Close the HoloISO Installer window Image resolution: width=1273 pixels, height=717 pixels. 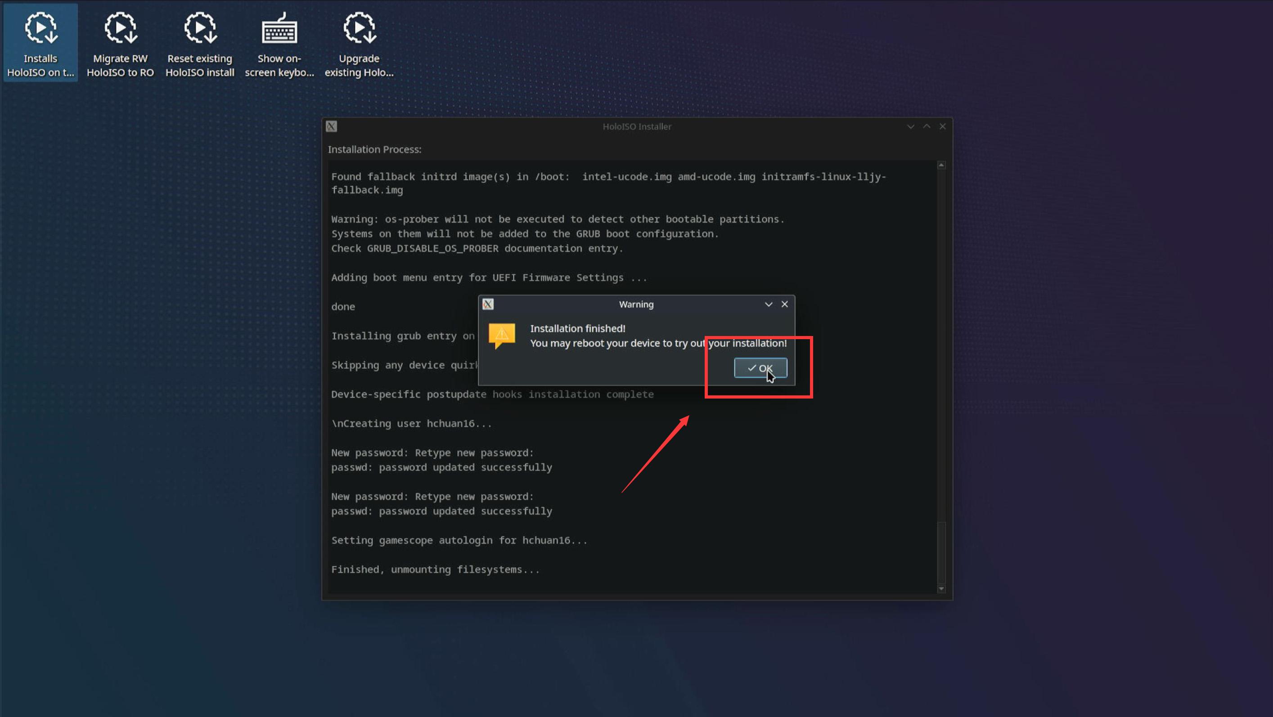point(942,126)
